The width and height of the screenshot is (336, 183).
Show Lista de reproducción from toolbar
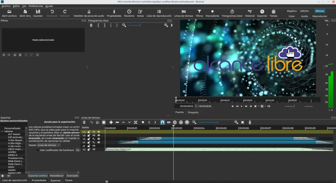tap(159, 13)
